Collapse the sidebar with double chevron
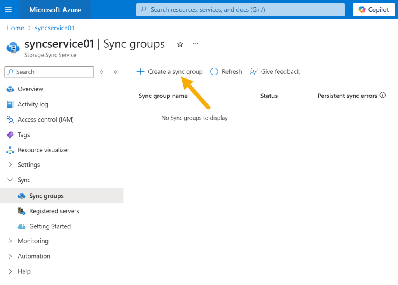 [x=116, y=72]
